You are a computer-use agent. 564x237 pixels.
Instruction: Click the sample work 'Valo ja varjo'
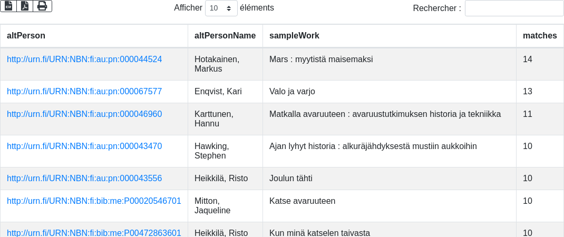[292, 92]
